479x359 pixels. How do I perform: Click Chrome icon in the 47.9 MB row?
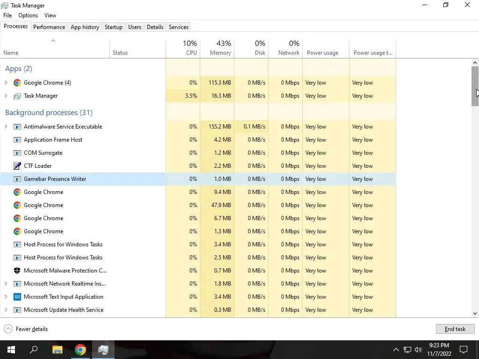point(17,205)
